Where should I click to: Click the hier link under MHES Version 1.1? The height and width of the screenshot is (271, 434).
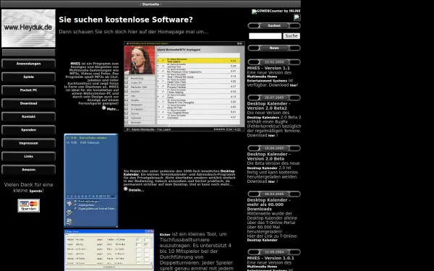(x=293, y=85)
